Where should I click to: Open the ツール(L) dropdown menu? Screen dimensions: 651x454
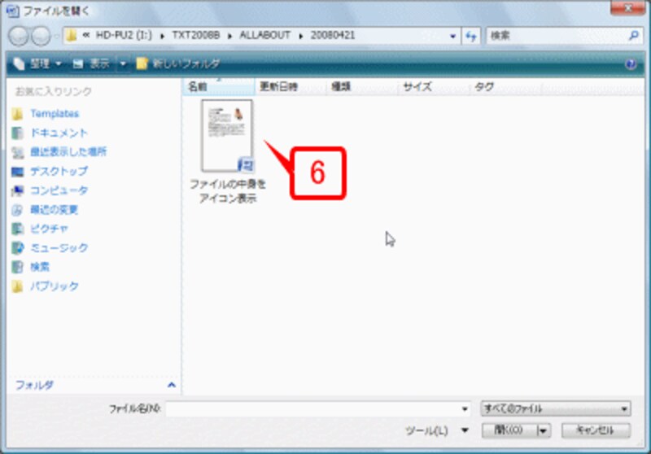click(437, 430)
